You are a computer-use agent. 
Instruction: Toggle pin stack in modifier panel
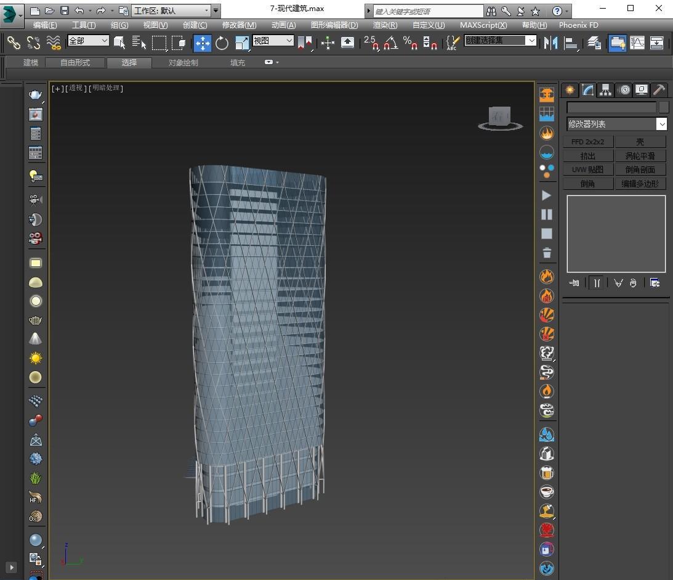pos(574,283)
